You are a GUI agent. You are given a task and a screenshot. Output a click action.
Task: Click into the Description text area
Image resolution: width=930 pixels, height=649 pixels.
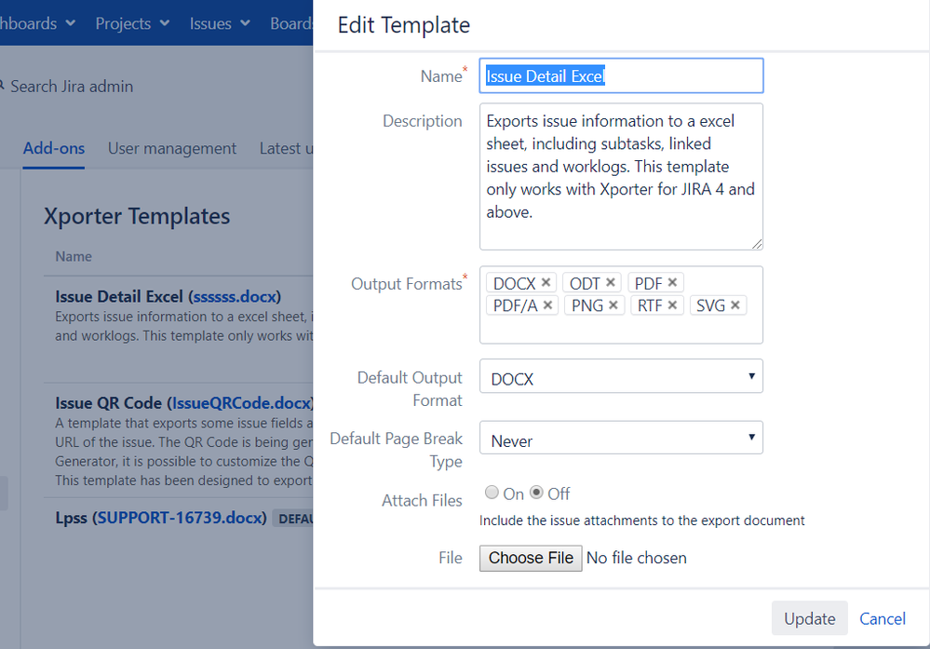click(x=621, y=177)
